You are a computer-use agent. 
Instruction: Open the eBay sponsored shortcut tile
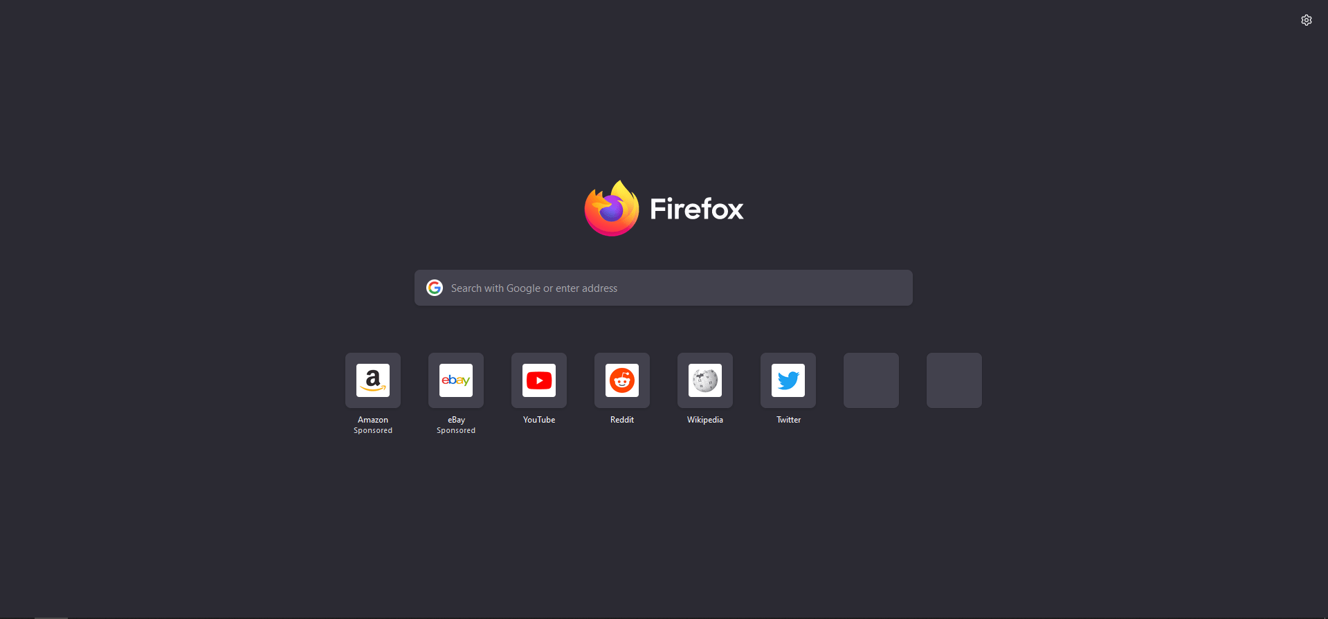click(x=456, y=380)
